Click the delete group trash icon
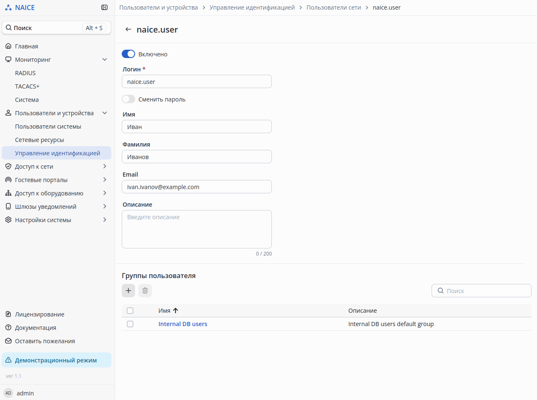 pos(145,291)
